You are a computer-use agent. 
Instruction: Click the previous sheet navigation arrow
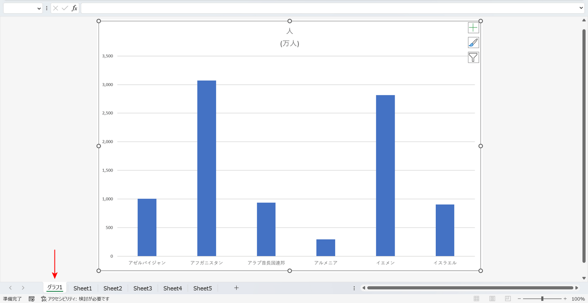[10, 288]
